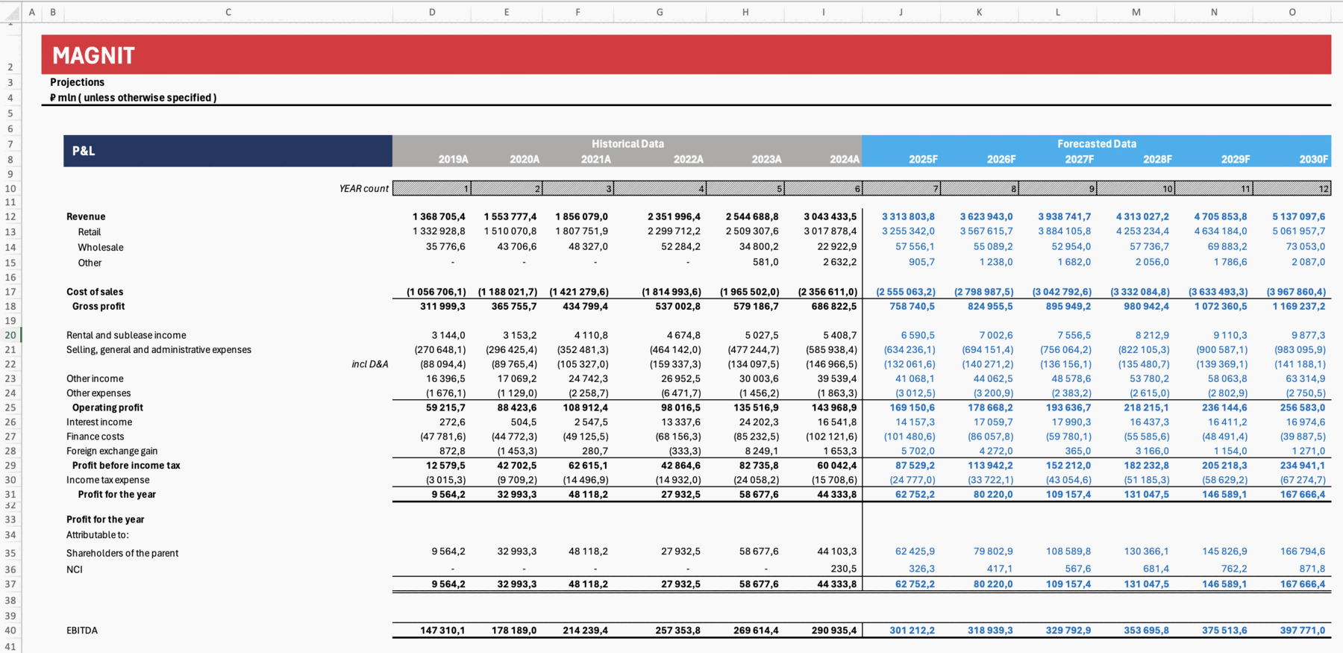Select the P&L header cell
This screenshot has height=653, width=1343.
228,151
